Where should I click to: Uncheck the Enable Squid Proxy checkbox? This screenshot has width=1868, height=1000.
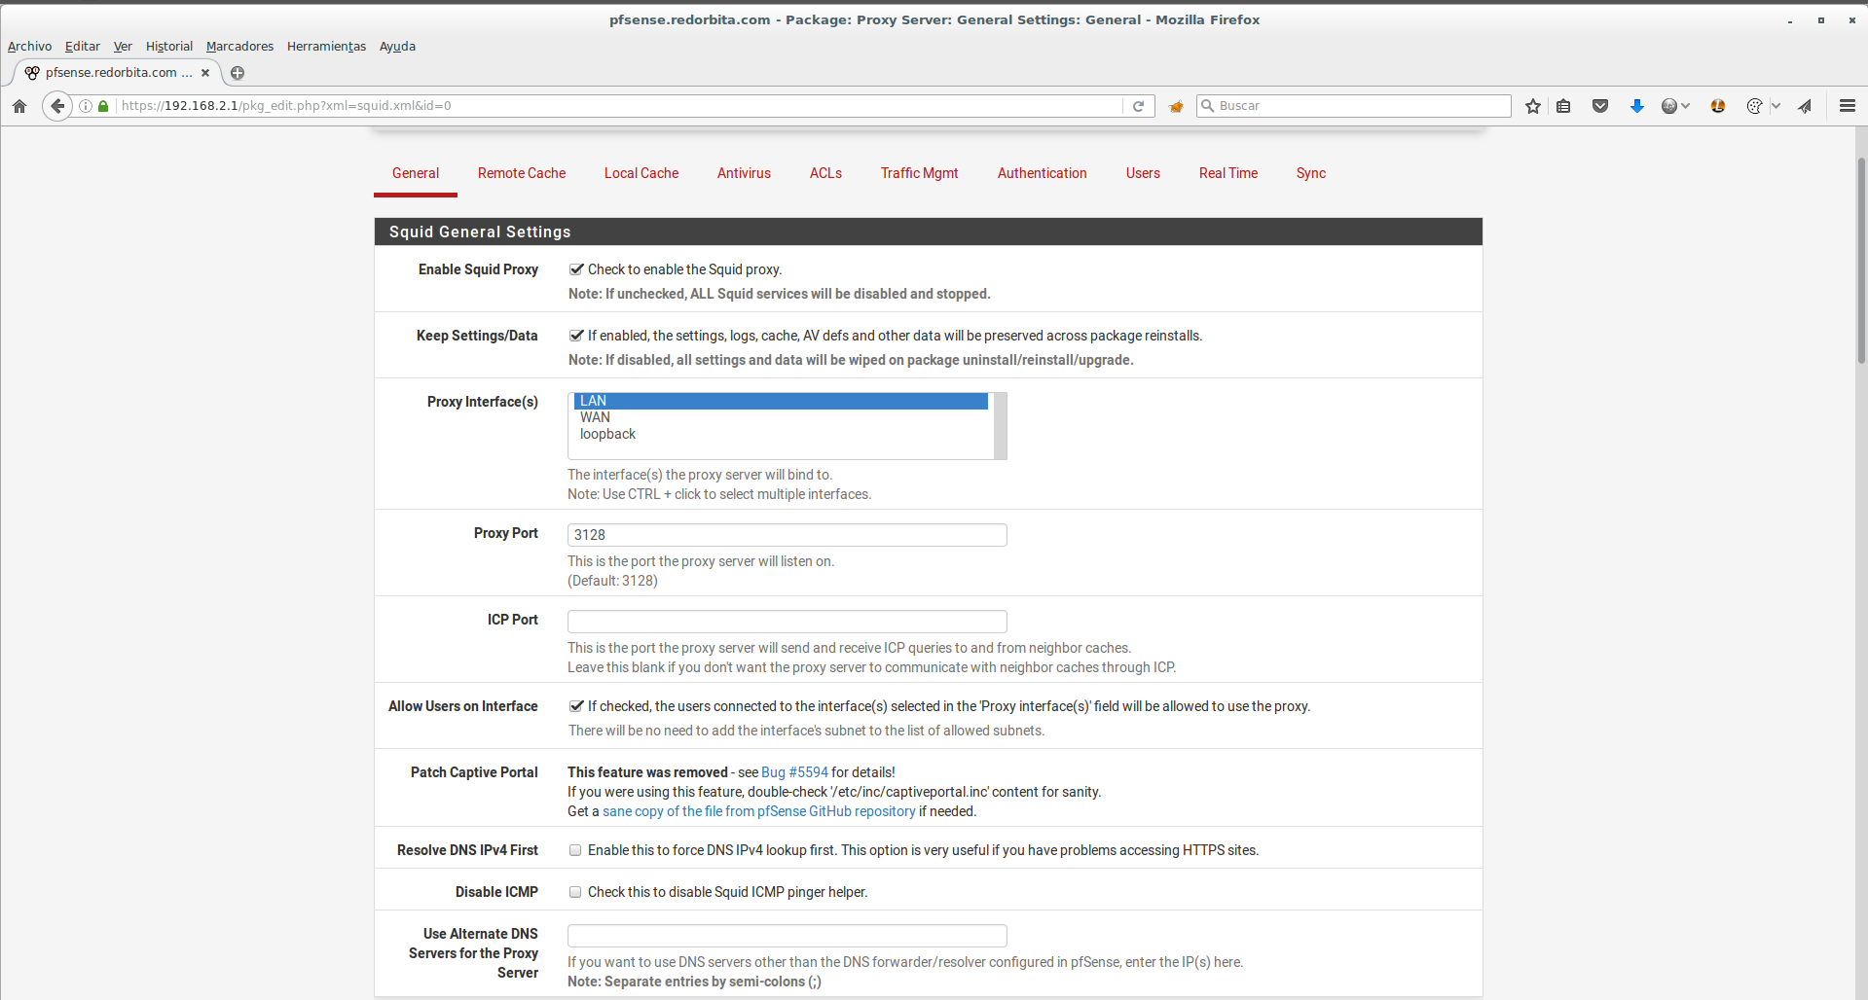(x=576, y=269)
